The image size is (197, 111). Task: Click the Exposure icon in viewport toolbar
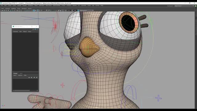(66, 10)
